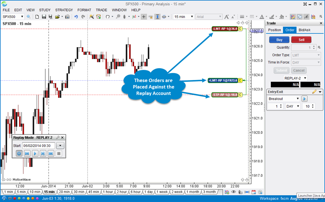The width and height of the screenshot is (325, 202).
Task: Switch to the Bid/Ask tab
Action: click(x=304, y=30)
